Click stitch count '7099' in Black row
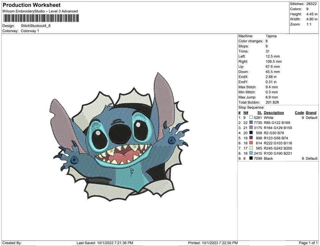This screenshot has width=320, height=246. click(258, 159)
